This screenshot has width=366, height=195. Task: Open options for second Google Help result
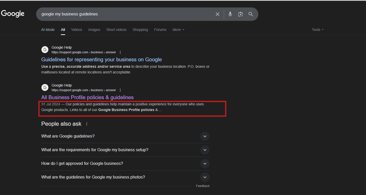click(x=120, y=90)
